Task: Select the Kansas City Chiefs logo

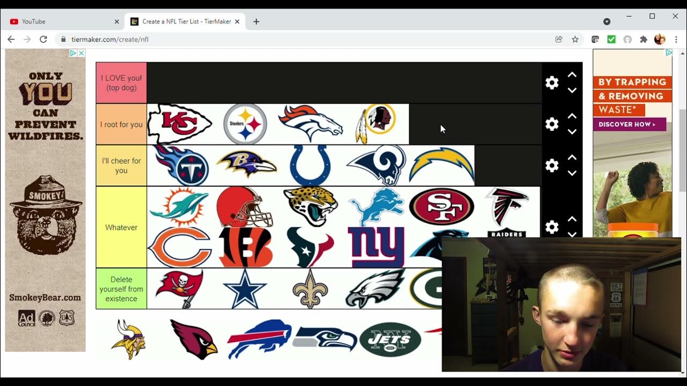Action: tap(180, 124)
